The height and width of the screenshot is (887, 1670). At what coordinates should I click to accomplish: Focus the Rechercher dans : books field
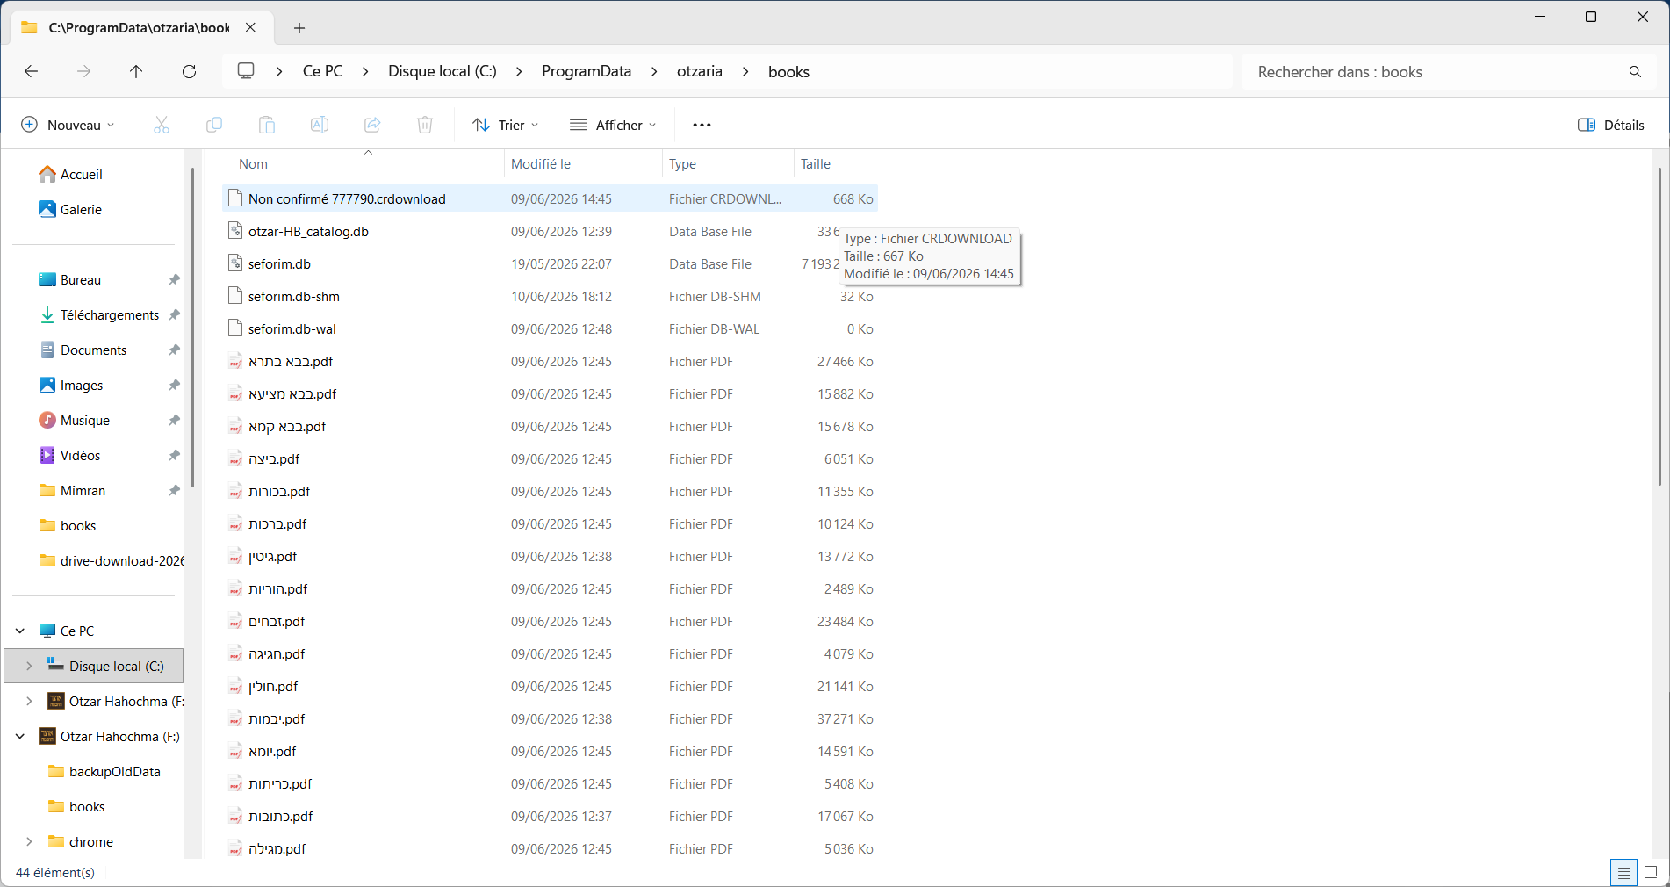1436,72
